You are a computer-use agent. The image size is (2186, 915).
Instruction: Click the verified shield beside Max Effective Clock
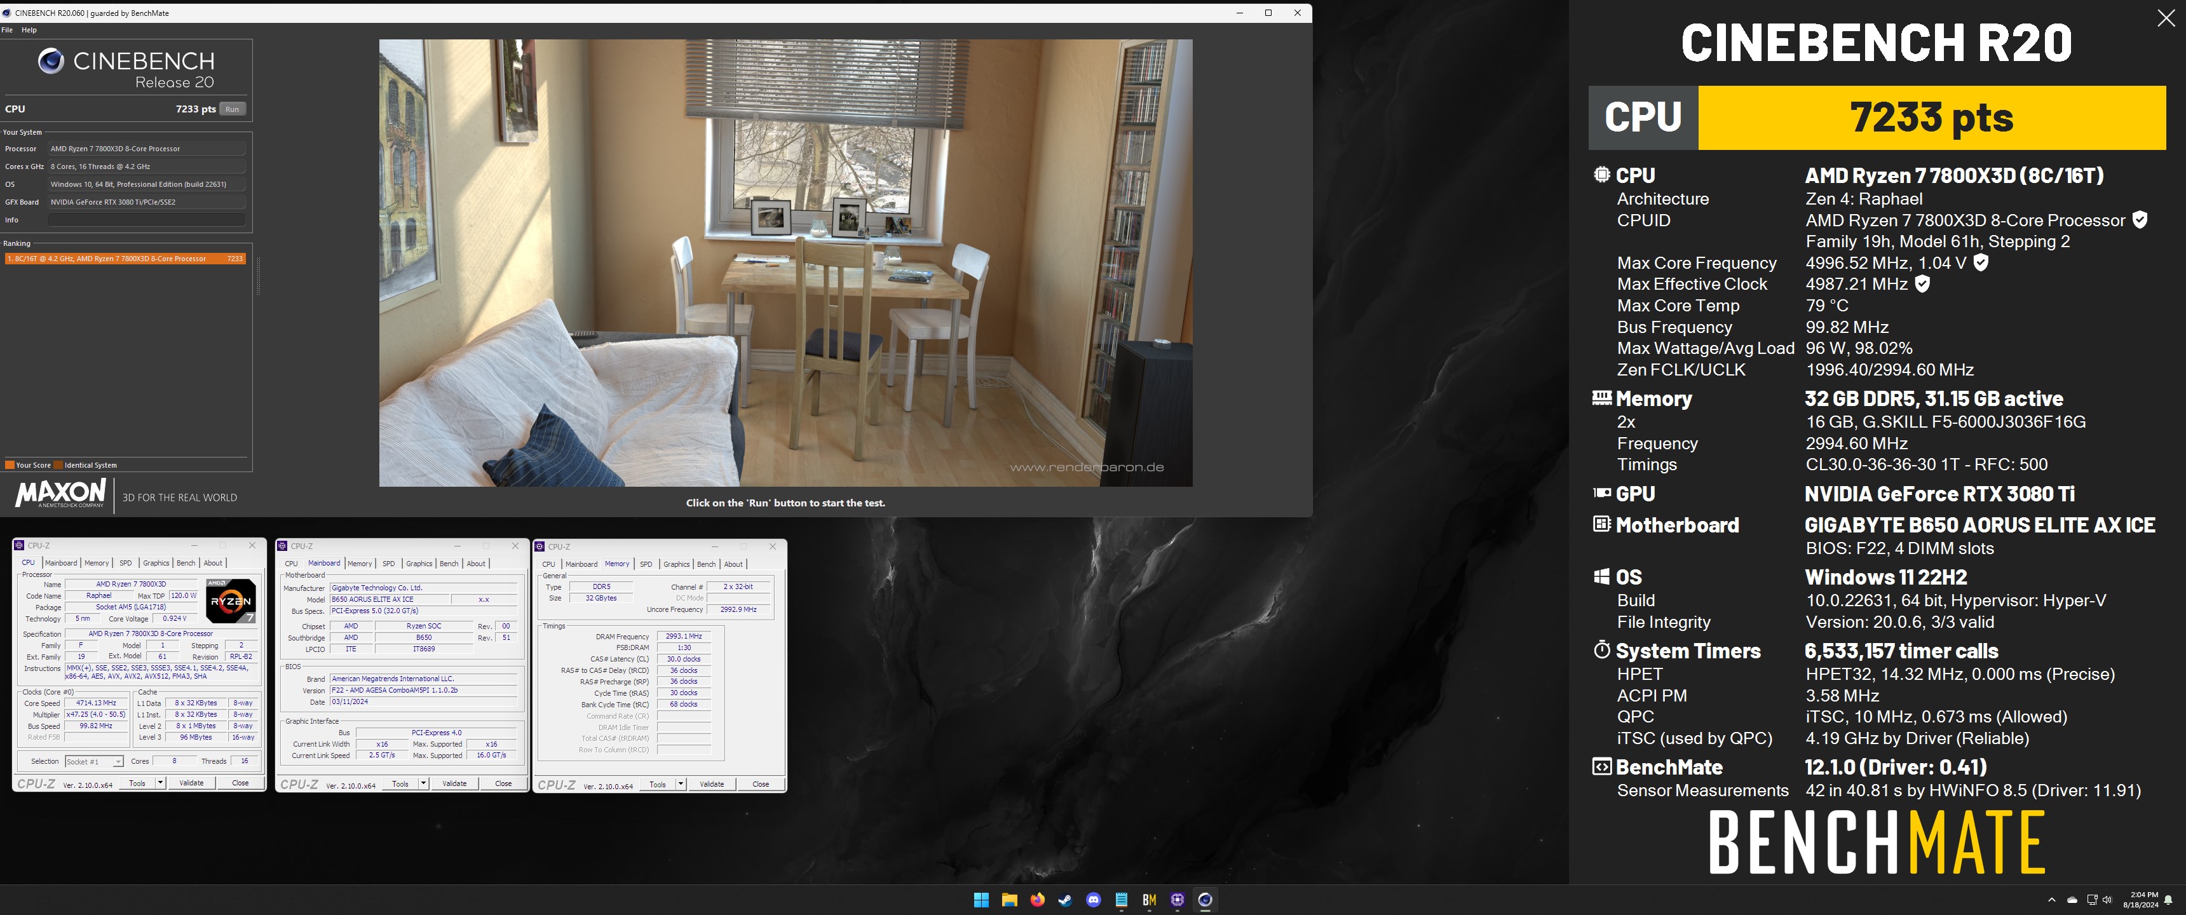point(1923,283)
